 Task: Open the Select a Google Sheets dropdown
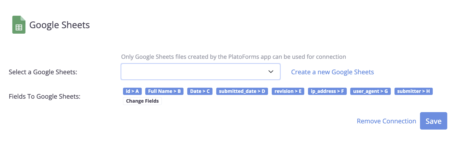click(200, 72)
